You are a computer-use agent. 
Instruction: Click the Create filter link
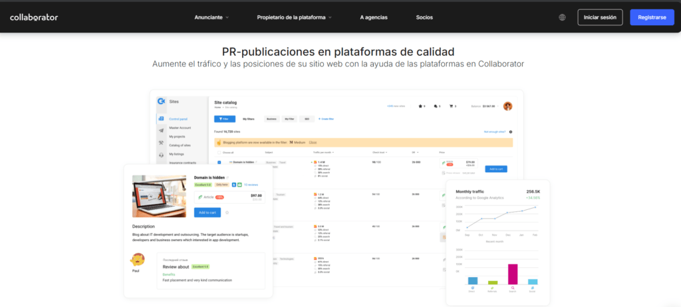(326, 118)
